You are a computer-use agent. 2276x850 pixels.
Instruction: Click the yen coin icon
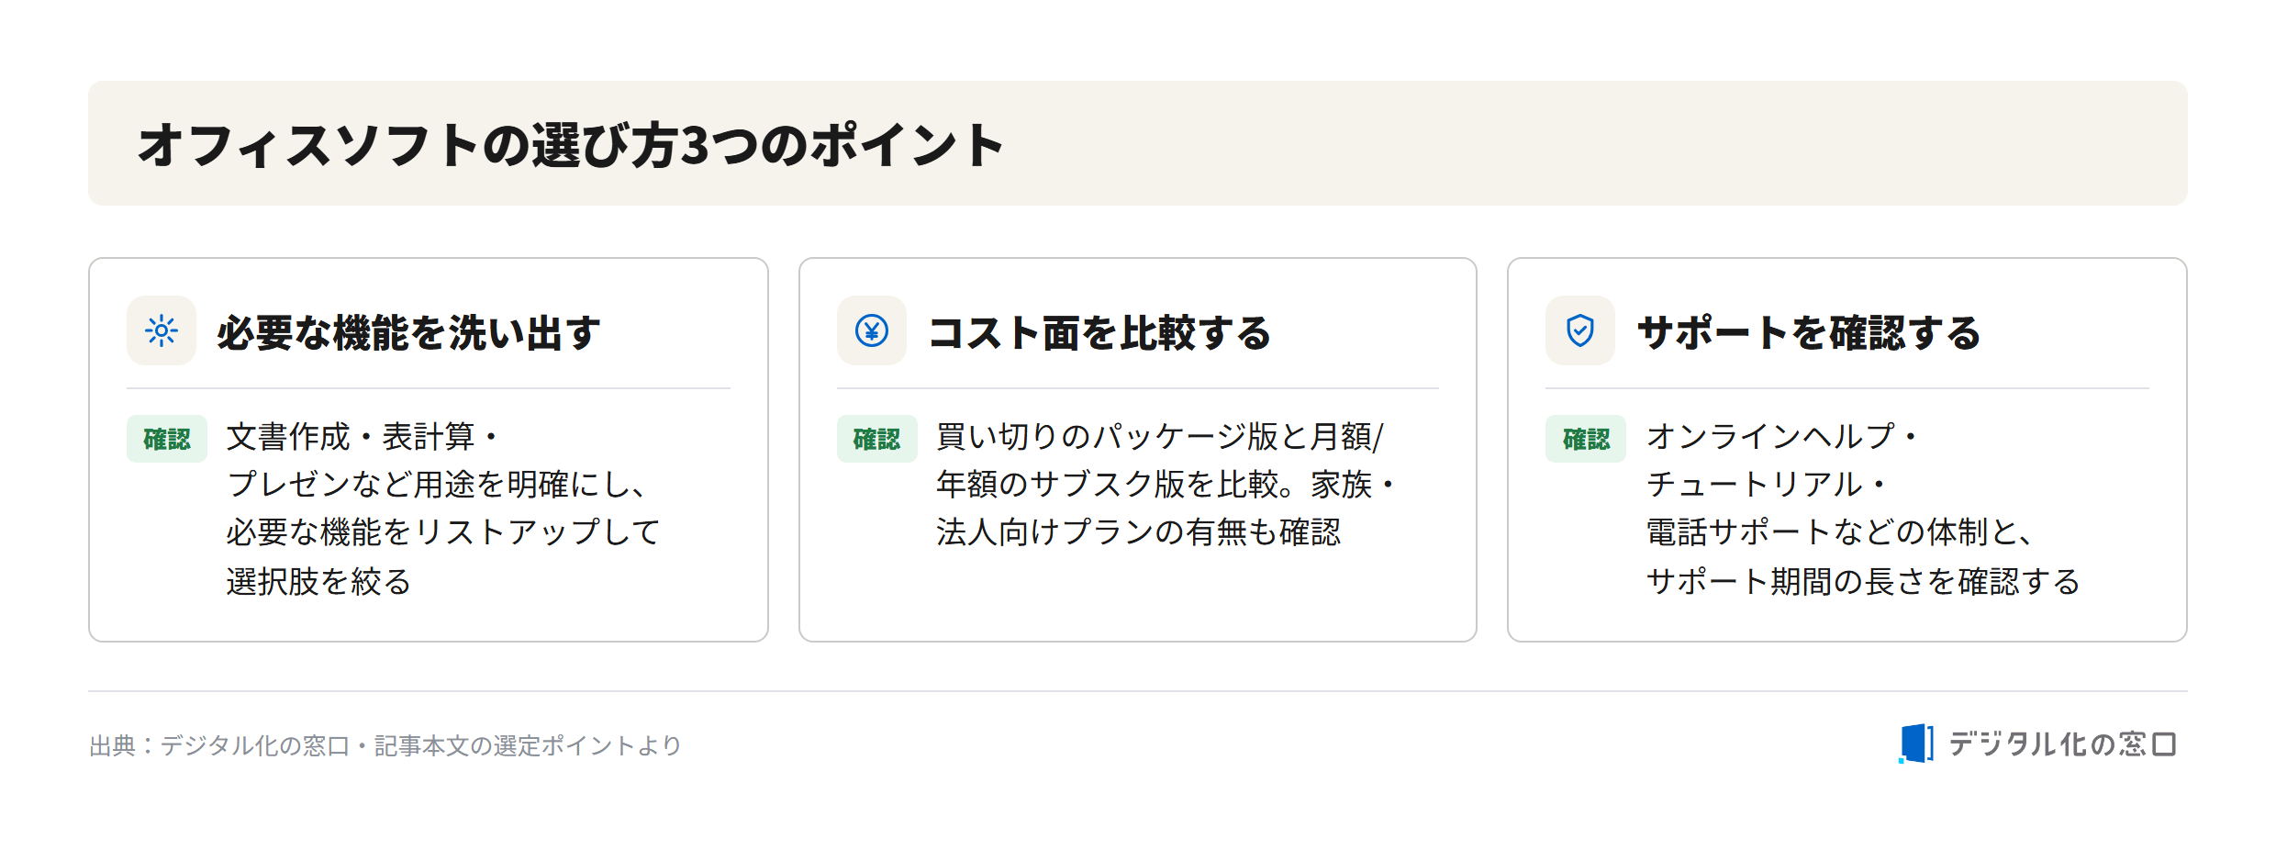871,330
